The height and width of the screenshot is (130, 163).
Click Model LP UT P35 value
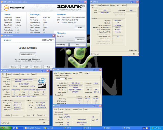point(75,117)
